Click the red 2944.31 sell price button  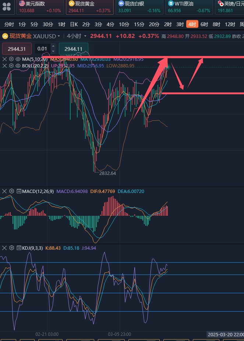tap(17, 49)
